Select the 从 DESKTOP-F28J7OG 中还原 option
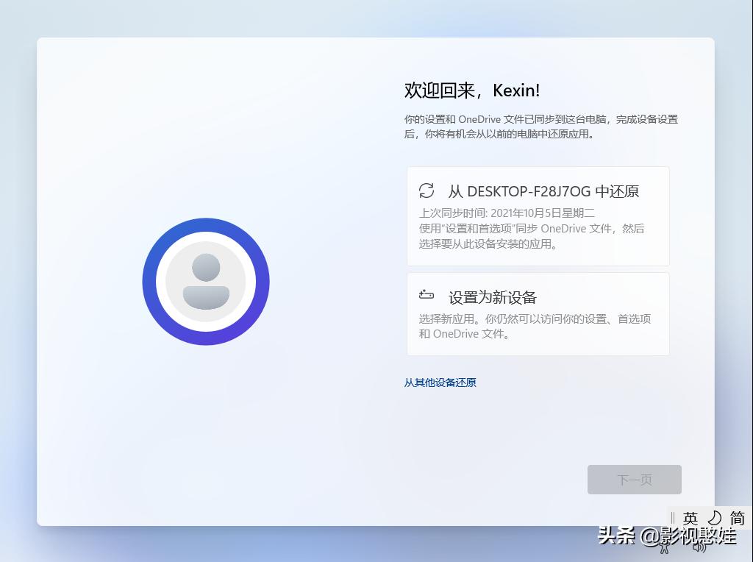Screen dimensions: 753x562 point(538,216)
